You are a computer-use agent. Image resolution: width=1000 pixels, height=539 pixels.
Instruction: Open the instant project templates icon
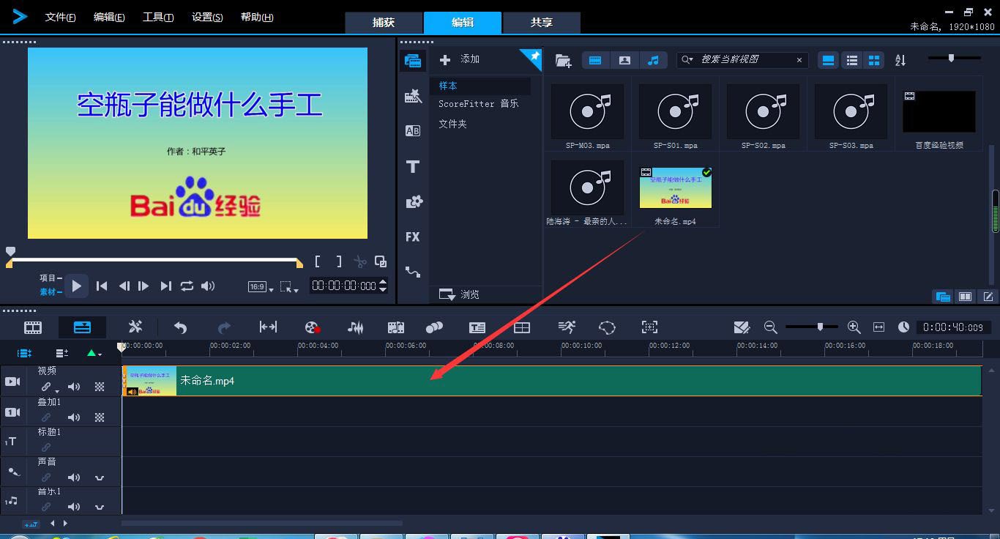pos(413,96)
